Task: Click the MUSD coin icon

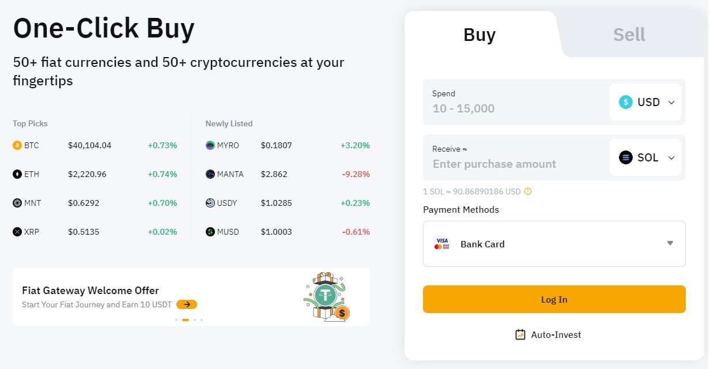Action: [x=210, y=232]
